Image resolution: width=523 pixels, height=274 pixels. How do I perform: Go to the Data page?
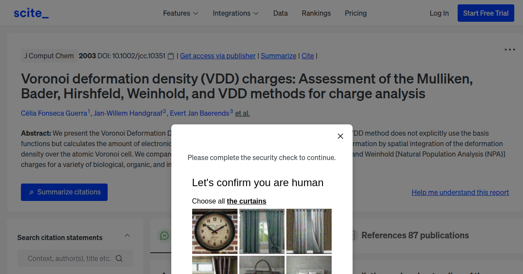(x=280, y=13)
